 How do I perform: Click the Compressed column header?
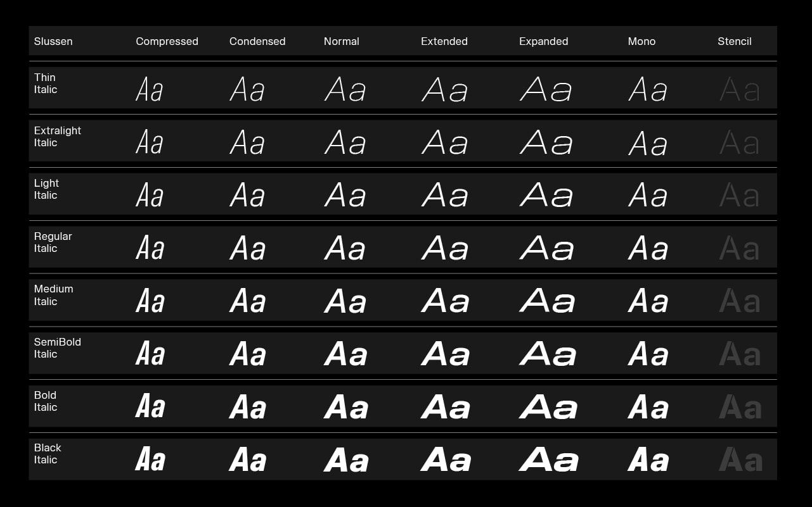(167, 41)
